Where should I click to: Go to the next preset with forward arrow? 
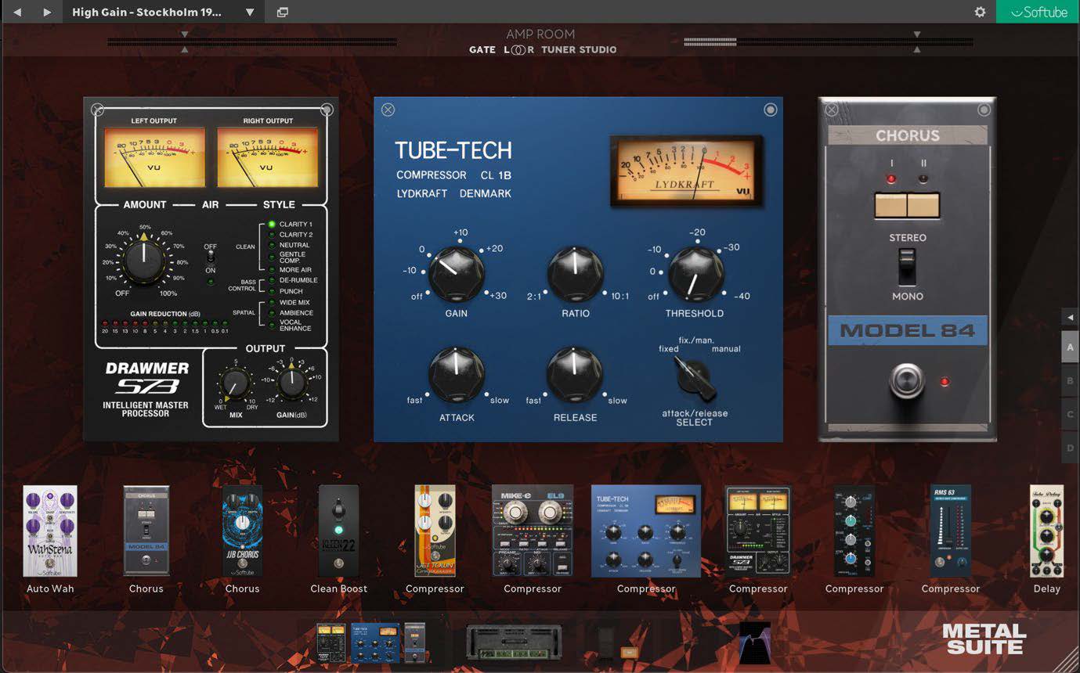(x=46, y=12)
